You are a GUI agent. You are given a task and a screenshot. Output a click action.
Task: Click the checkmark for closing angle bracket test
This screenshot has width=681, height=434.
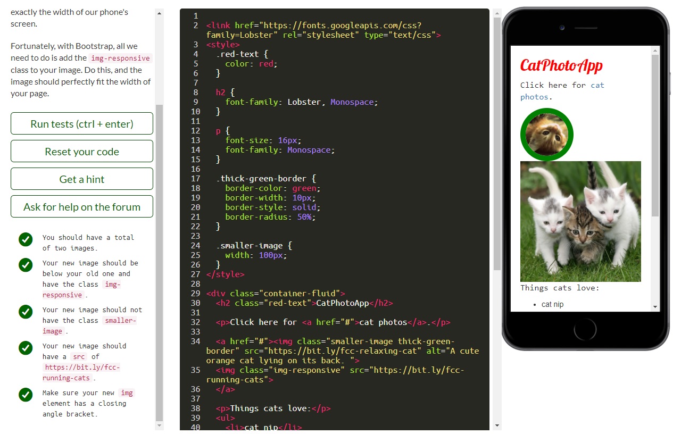click(x=26, y=395)
